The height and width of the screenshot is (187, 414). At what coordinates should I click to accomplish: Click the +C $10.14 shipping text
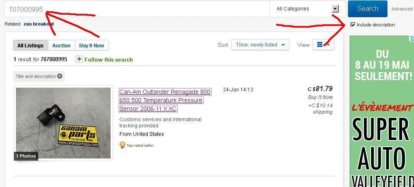click(320, 109)
